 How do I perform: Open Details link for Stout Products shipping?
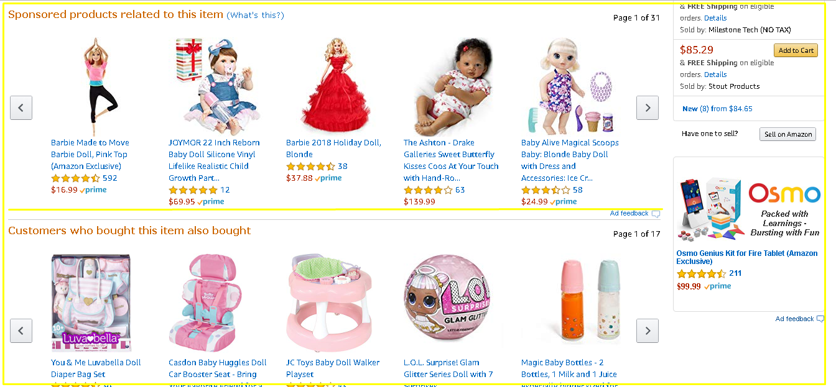click(x=715, y=75)
